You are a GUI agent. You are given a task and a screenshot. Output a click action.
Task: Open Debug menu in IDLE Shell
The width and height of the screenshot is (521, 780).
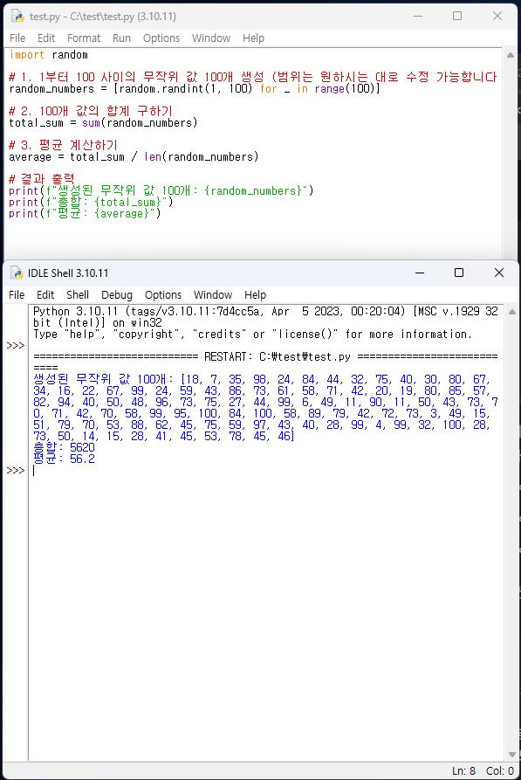click(x=117, y=295)
